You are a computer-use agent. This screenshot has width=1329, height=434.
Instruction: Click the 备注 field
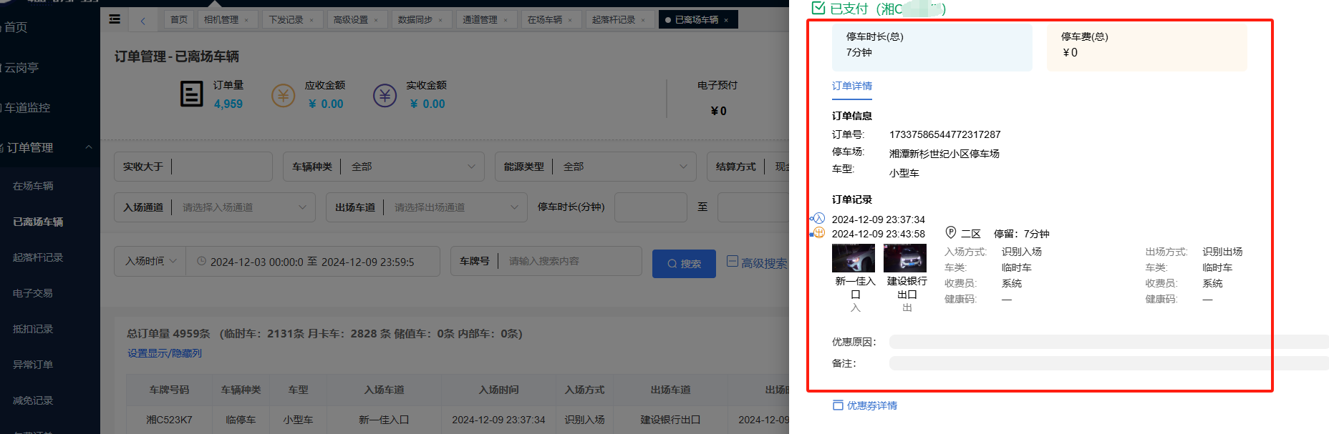[1109, 363]
